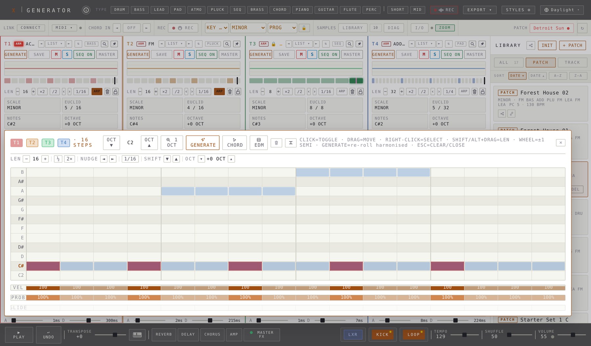Adjust the TEMPO slider
The width and height of the screenshot is (591, 346).
[x=464, y=335]
